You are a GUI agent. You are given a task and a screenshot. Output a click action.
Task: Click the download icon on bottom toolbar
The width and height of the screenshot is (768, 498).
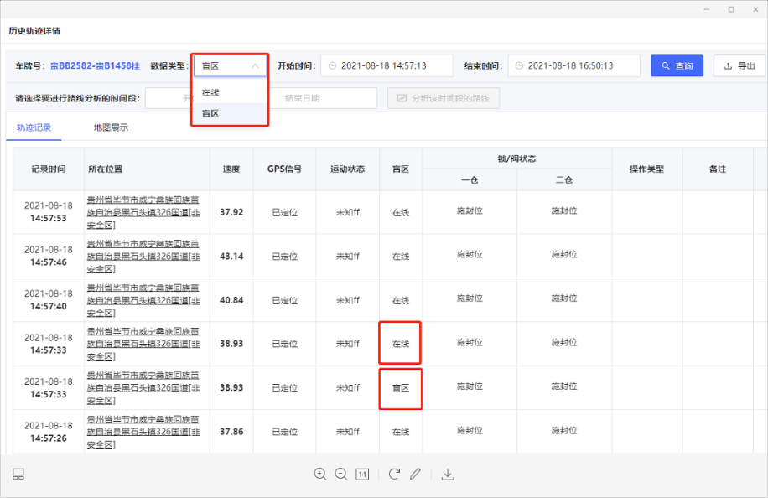coord(447,474)
